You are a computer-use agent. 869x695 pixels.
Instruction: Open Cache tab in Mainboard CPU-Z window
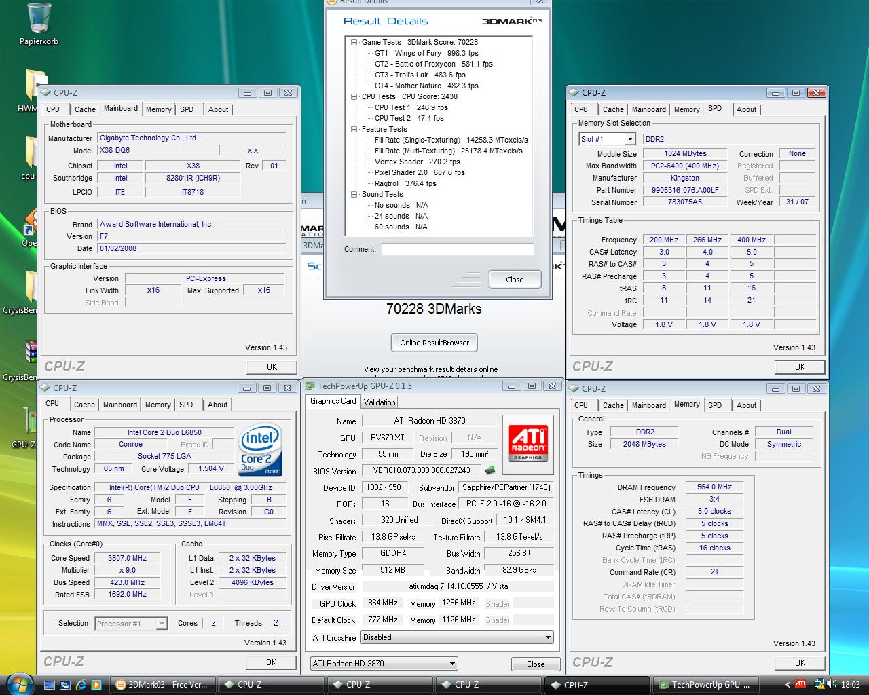coord(85,109)
